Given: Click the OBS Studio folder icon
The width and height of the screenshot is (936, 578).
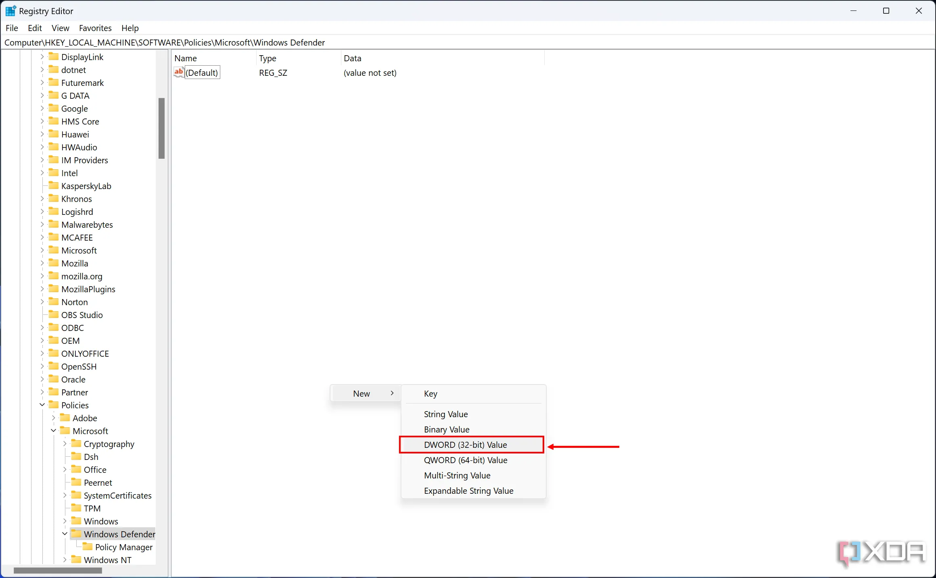Looking at the screenshot, I should 54,314.
